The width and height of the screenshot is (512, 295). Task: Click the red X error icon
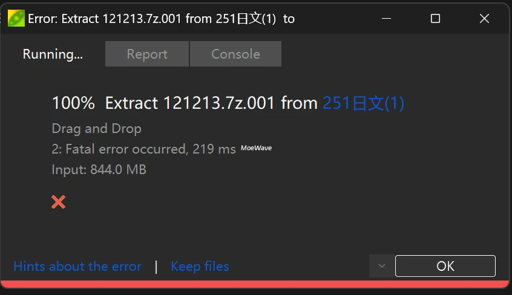59,202
